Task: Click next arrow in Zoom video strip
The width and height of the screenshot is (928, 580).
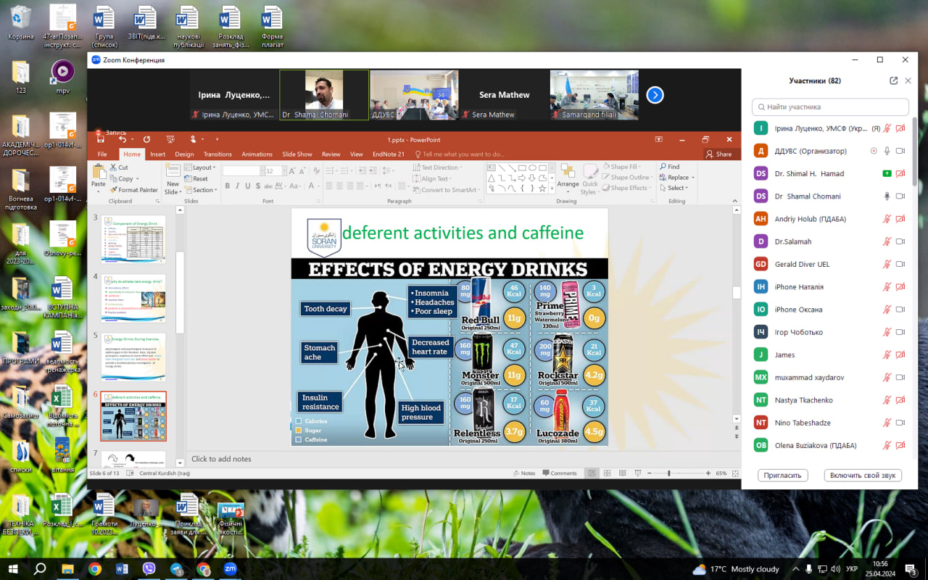Action: point(655,95)
